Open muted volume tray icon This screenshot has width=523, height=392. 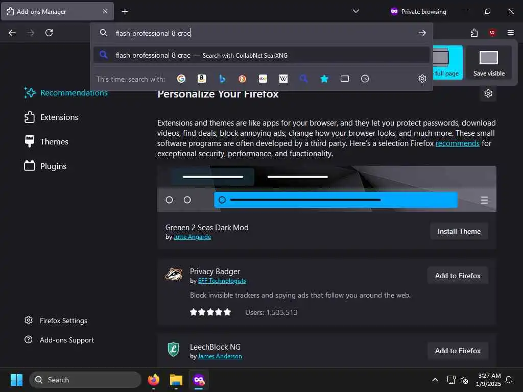464,380
